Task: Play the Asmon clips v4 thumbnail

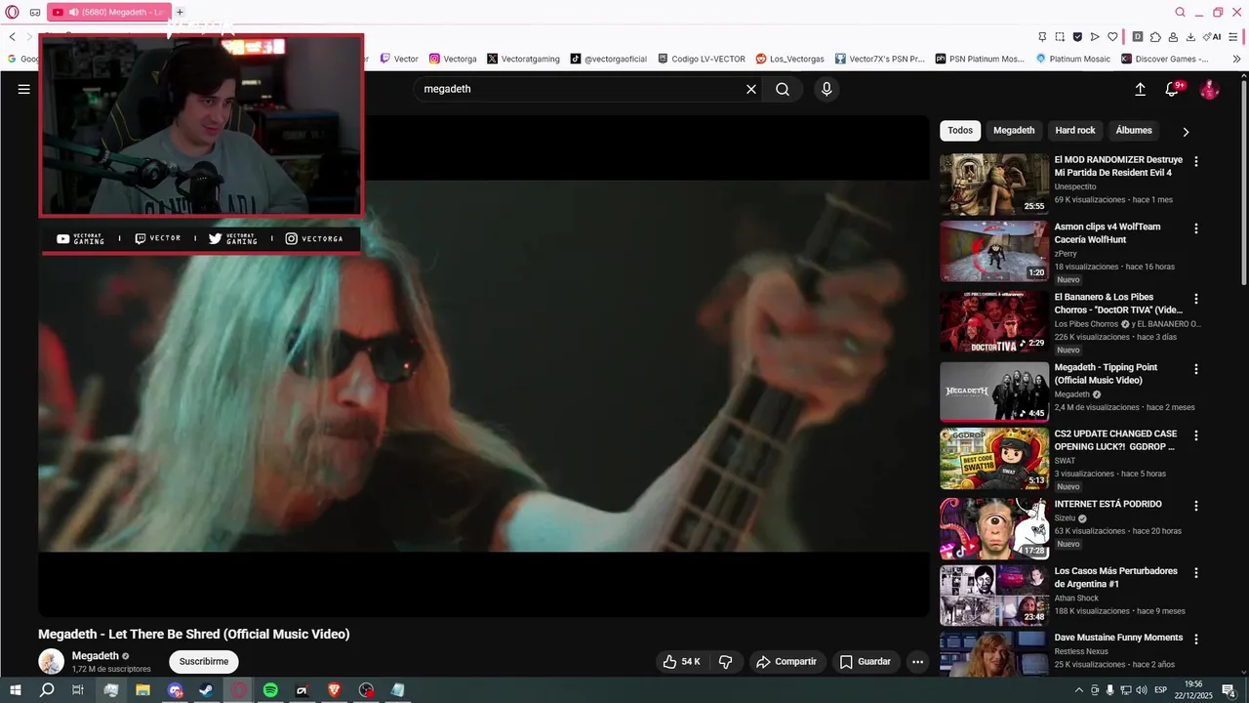Action: click(x=994, y=251)
